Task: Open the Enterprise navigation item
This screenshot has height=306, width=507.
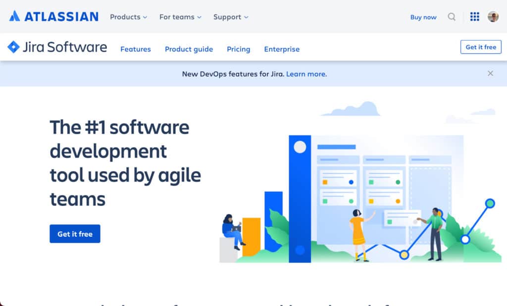Action: (282, 49)
